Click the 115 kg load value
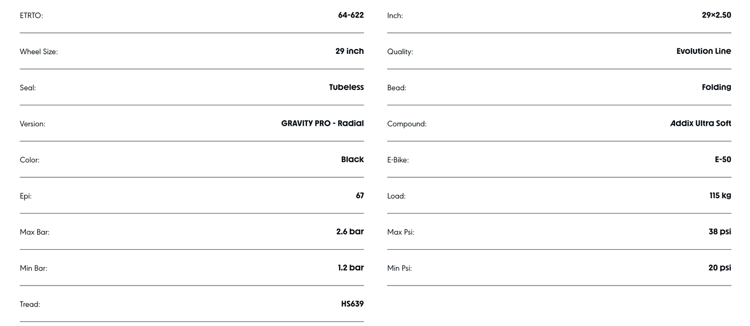750x326 pixels. [x=720, y=195]
